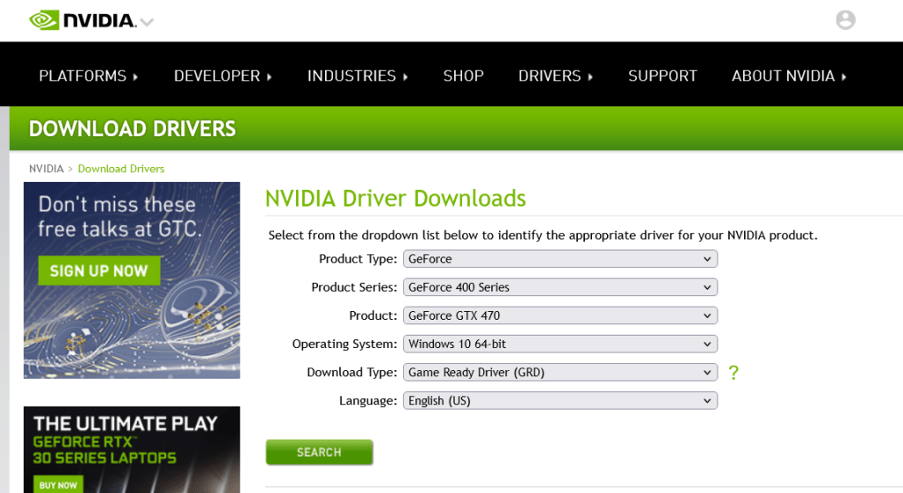Screen dimensions: 903x493
Task: Choose a Language from the dropdown
Action: click(x=560, y=400)
